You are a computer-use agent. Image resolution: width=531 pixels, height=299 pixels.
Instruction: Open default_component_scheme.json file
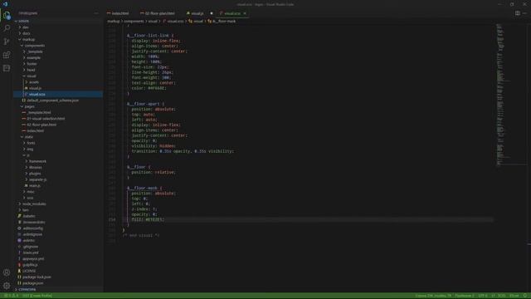52,100
